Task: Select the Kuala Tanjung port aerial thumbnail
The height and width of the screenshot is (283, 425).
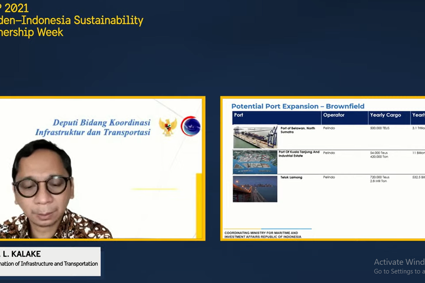Action: [255, 162]
